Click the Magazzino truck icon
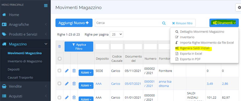This screenshot has width=241, height=101. (x=4, y=44)
